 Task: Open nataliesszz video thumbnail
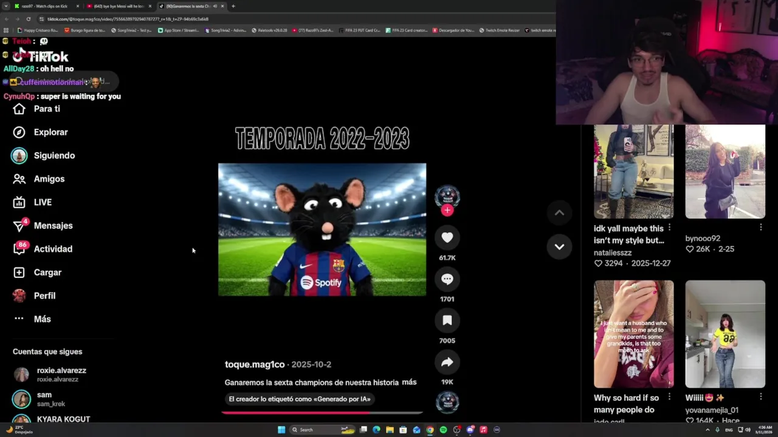click(x=633, y=172)
